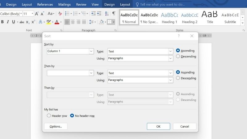Open Table Tools Layout tab
The width and height of the screenshot is (247, 139).
click(x=125, y=4)
